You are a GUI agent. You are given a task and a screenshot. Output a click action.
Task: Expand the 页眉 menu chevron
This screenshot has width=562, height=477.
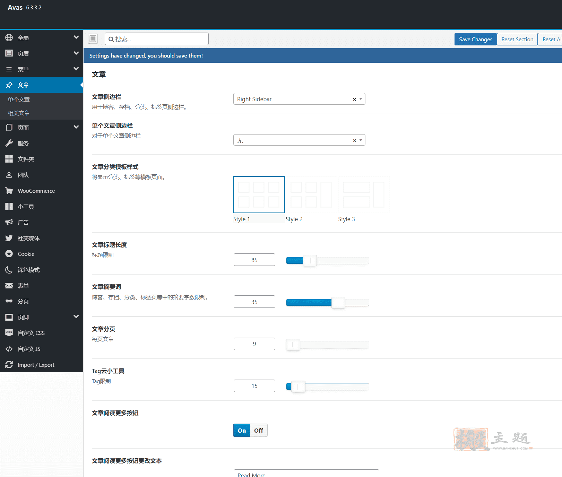tap(76, 53)
